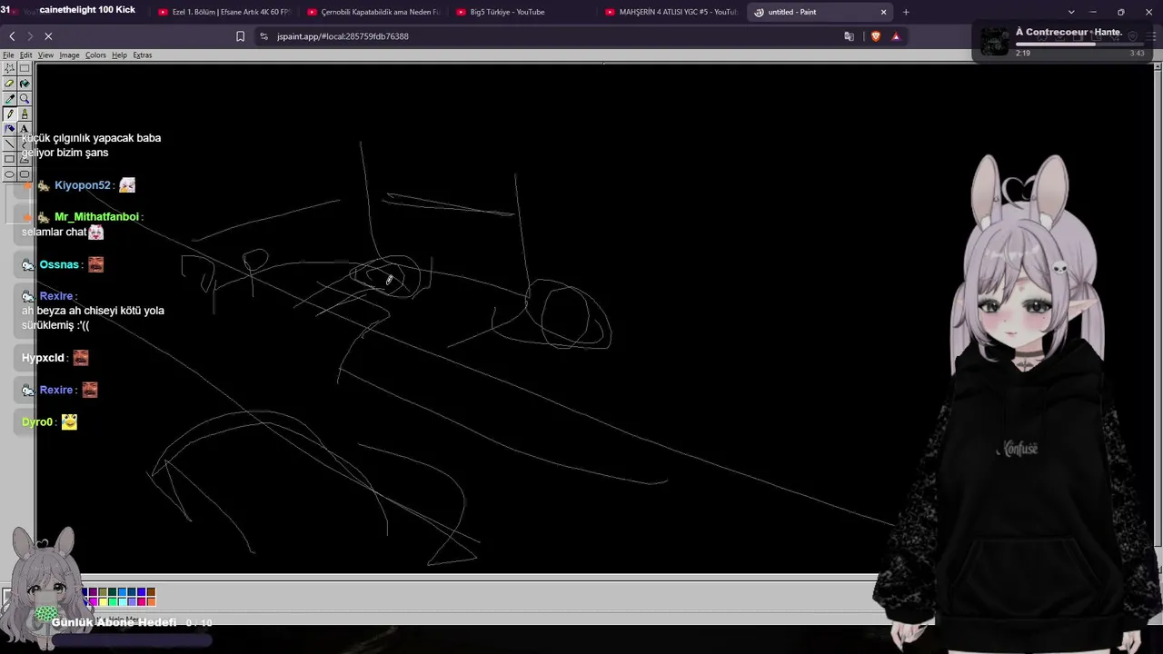The height and width of the screenshot is (654, 1163).
Task: Click the Günlük Abone Hedefi label
Action: click(x=114, y=622)
